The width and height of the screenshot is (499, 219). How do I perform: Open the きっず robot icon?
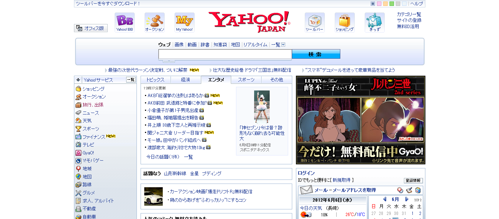[375, 23]
